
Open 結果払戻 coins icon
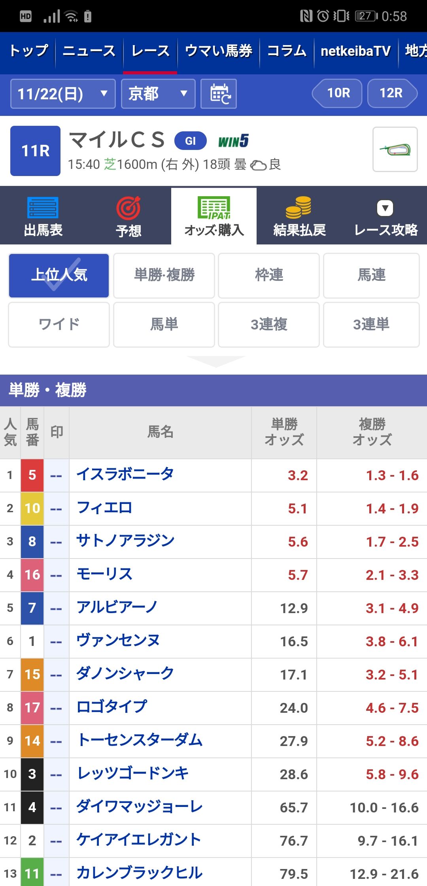tap(299, 207)
